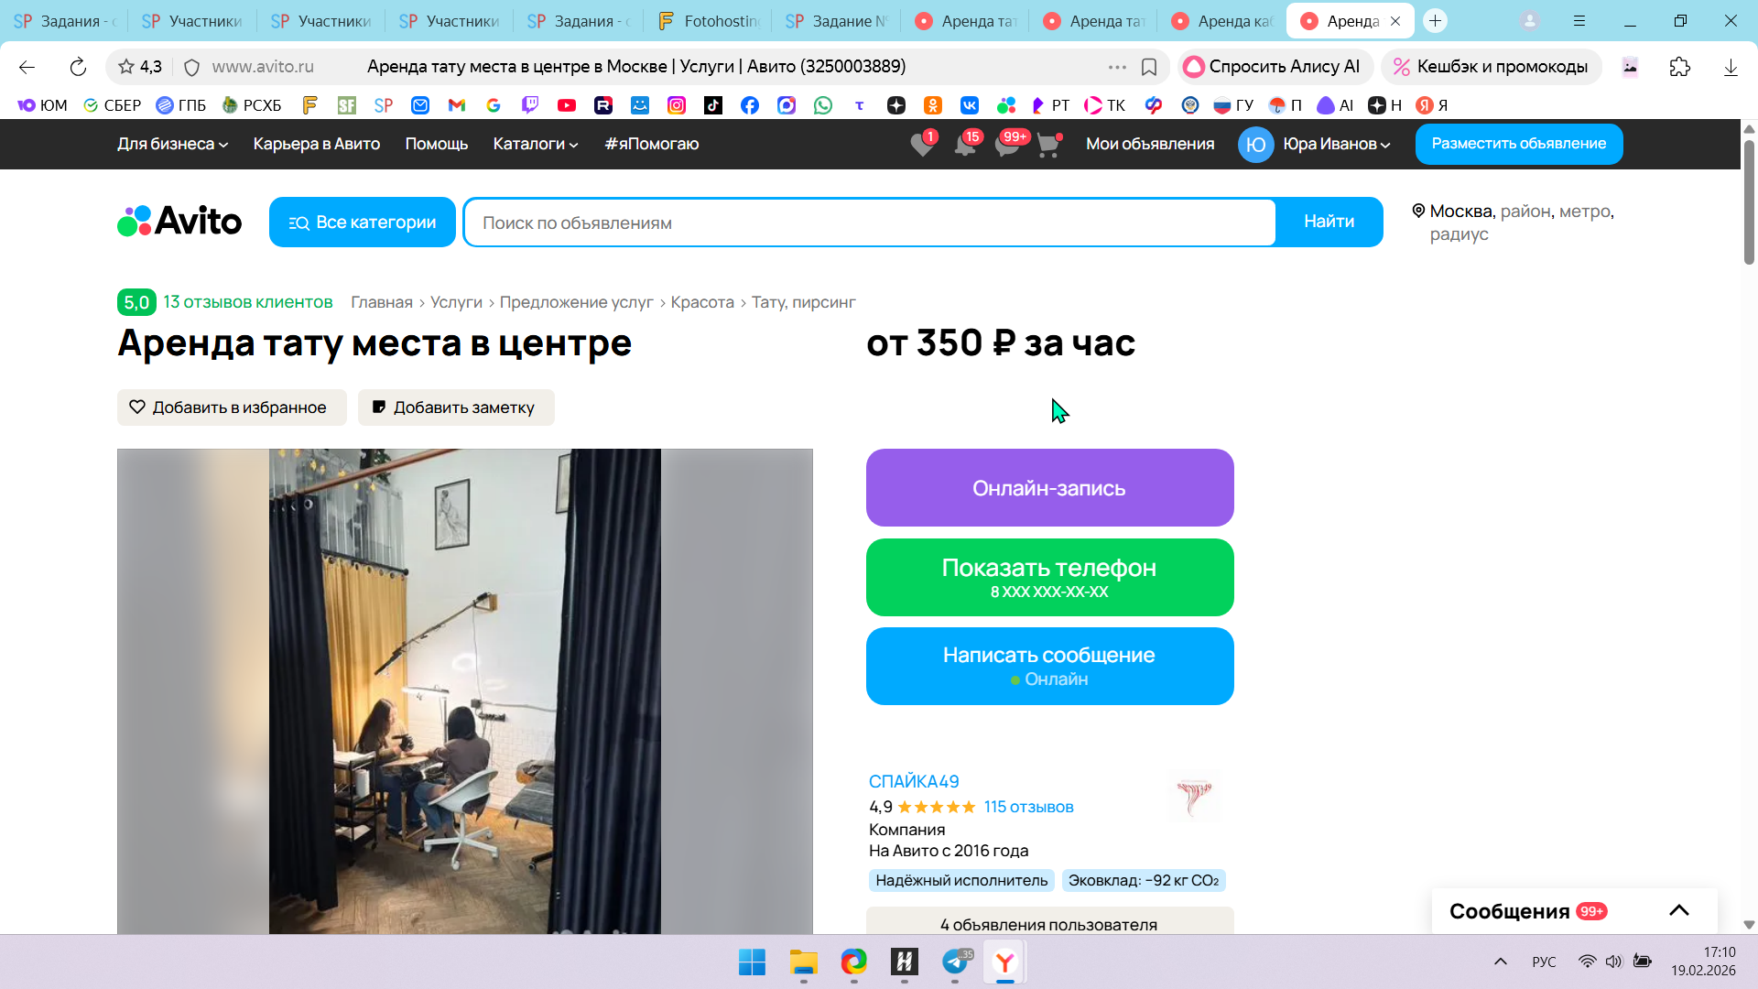Screen dimensions: 1758x989
Task: Open YouTube bookmark in bookmarks bar
Action: pos(567,105)
